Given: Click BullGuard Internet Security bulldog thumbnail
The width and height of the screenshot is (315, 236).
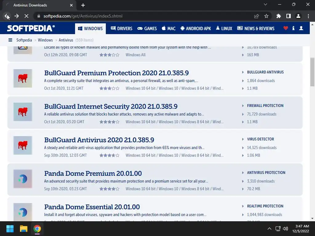Looking at the screenshot, I should point(23,112).
